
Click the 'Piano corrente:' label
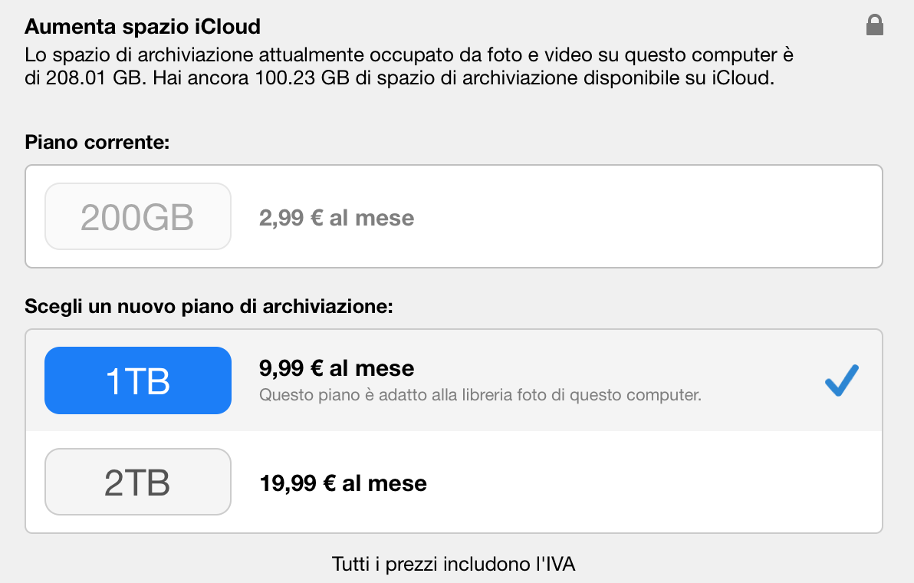click(x=97, y=142)
